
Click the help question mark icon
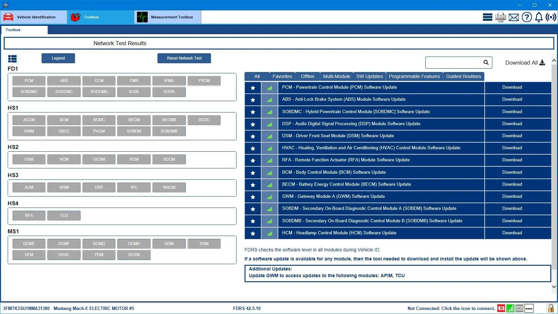[x=527, y=17]
